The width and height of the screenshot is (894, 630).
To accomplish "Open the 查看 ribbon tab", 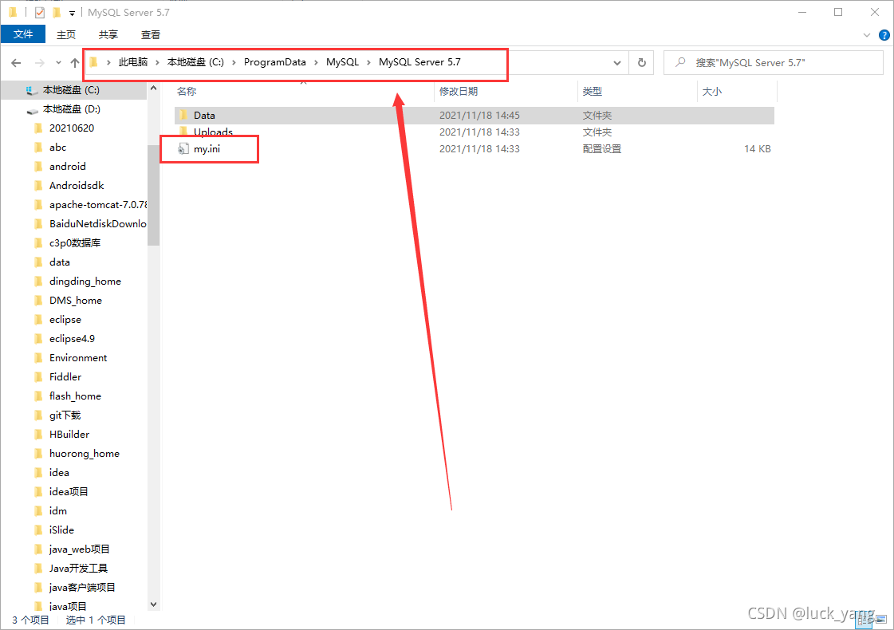I will pyautogui.click(x=151, y=35).
